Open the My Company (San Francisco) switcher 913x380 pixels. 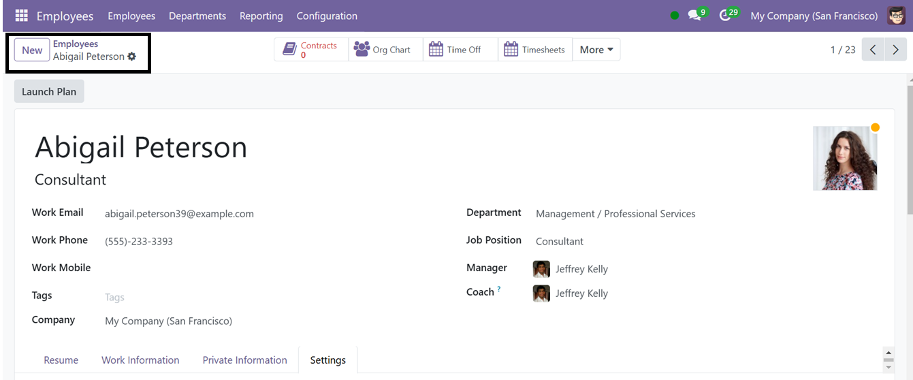[x=814, y=16]
